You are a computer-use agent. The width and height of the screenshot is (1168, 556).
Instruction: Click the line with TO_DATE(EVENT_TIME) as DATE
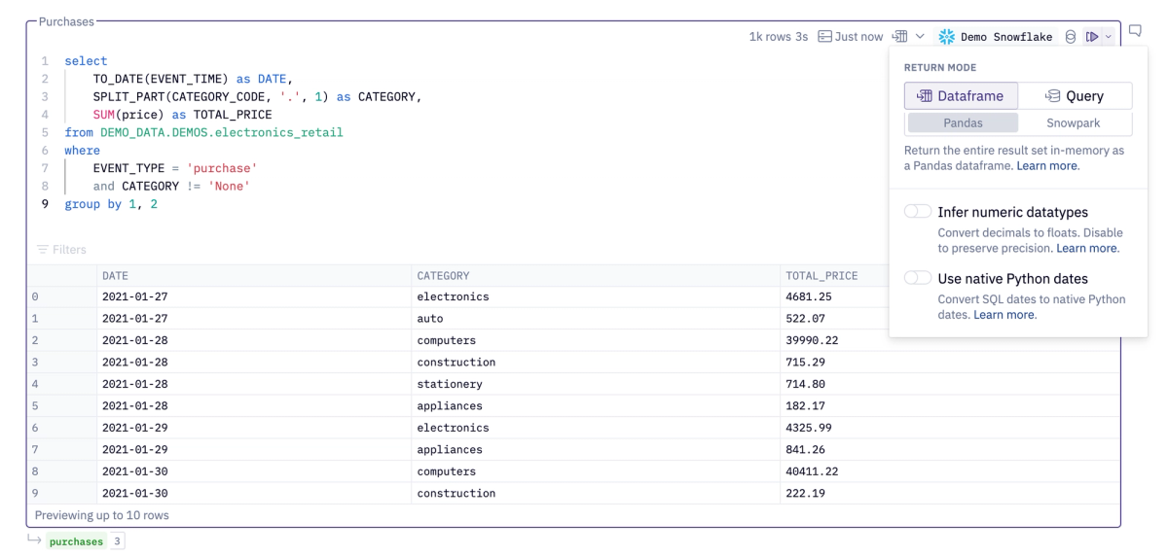pyautogui.click(x=193, y=79)
